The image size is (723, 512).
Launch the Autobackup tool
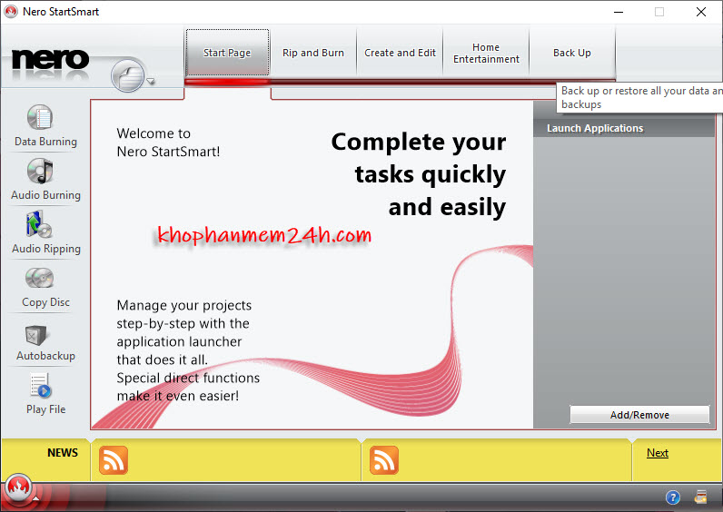(x=45, y=340)
